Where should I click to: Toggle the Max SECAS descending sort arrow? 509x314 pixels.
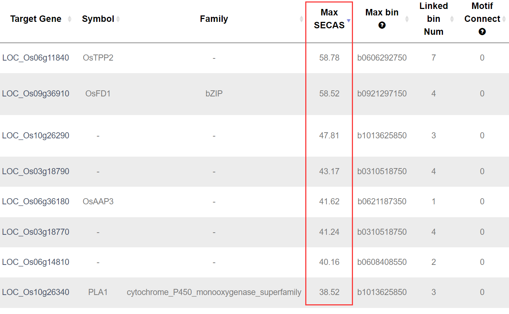pyautogui.click(x=348, y=20)
